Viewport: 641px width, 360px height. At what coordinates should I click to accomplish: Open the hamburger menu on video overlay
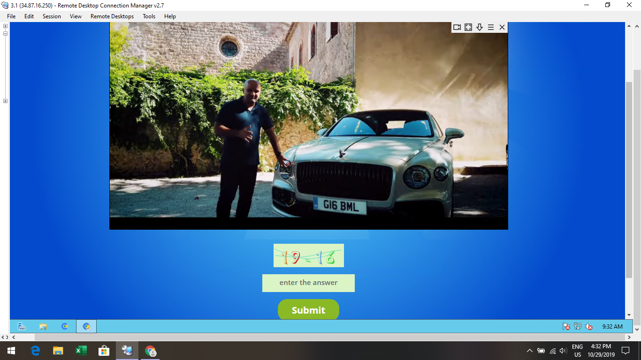491,27
